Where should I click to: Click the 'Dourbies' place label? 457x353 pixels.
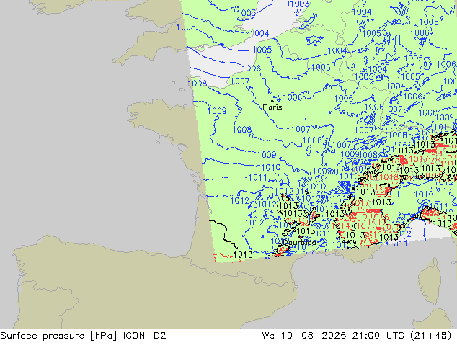[299, 242]
